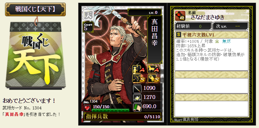This screenshot has height=128, width=259.
Task: Click the 指揮兵数 troop count bar
Action: [x=122, y=116]
